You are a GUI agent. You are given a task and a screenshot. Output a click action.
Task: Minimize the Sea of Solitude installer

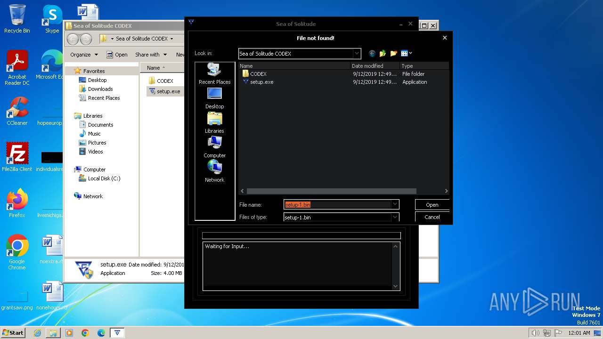(x=401, y=24)
